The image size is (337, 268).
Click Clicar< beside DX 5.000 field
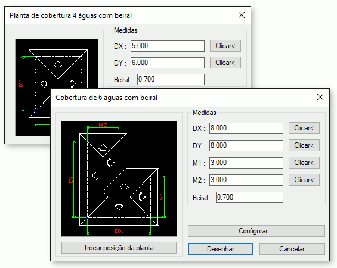[225, 46]
